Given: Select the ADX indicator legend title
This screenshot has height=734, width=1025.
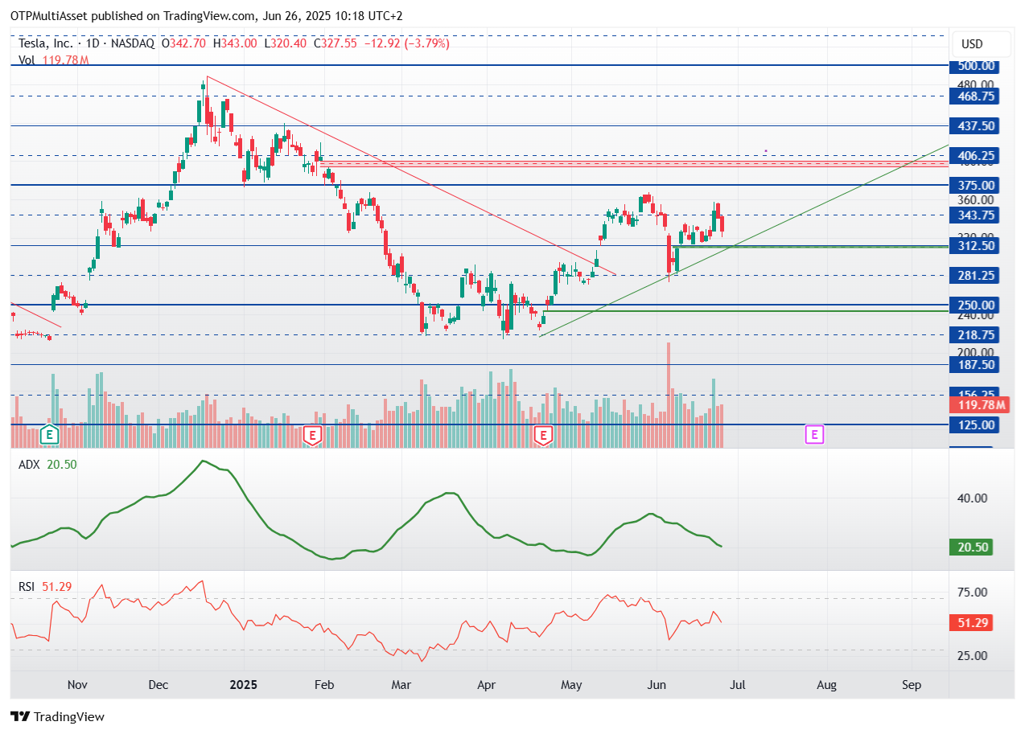Looking at the screenshot, I should (x=28, y=464).
